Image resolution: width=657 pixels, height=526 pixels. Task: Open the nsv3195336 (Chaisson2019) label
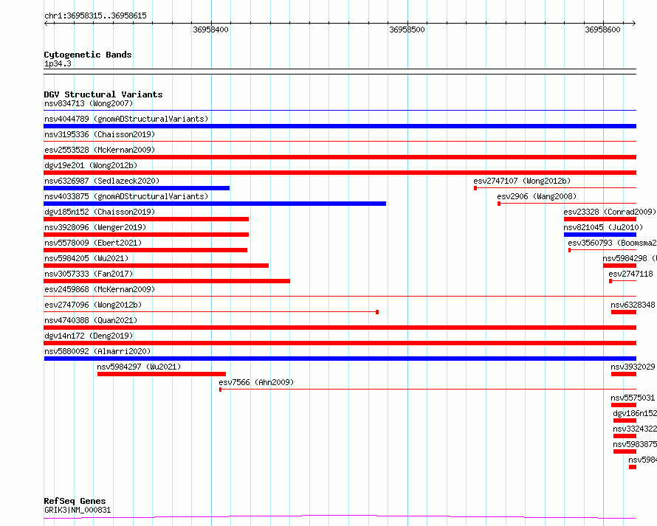coord(100,134)
